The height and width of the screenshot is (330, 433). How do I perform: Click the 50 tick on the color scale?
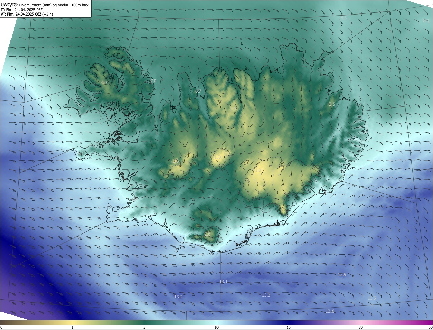pyautogui.click(x=430, y=327)
